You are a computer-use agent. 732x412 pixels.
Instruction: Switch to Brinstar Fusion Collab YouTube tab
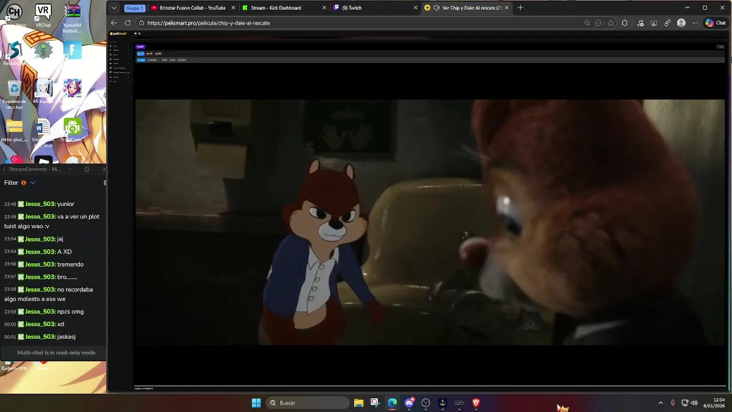(x=192, y=8)
